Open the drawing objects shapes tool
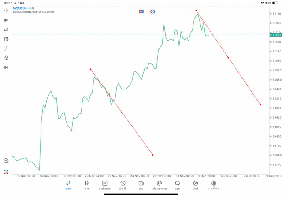 coord(6,58)
